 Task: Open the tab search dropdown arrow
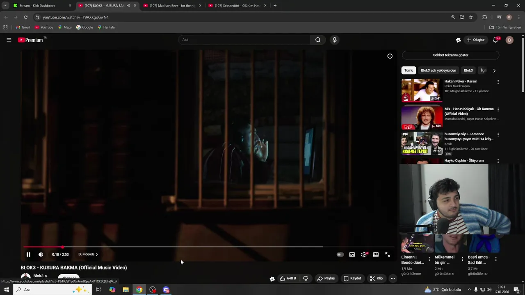pos(5,6)
